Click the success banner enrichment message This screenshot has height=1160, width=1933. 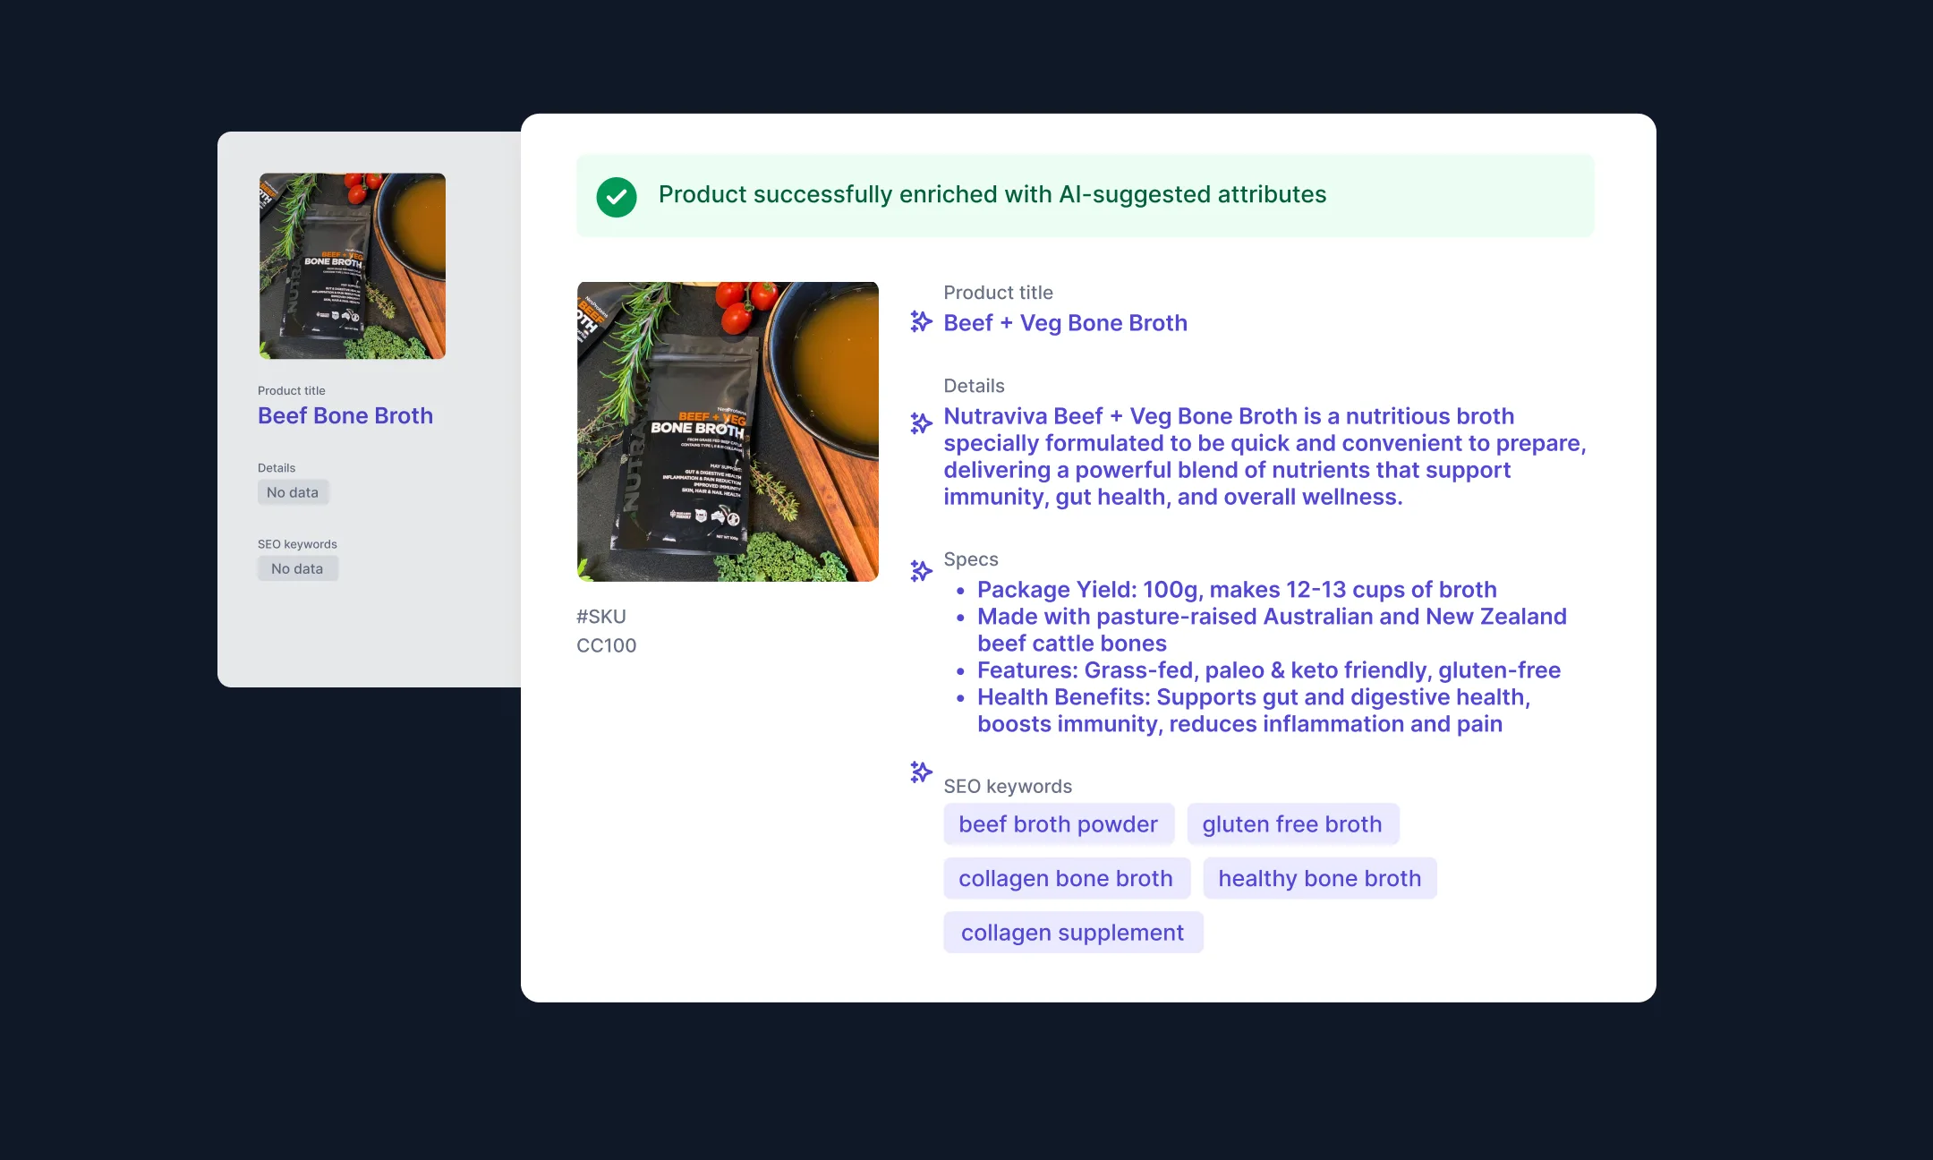(x=992, y=195)
